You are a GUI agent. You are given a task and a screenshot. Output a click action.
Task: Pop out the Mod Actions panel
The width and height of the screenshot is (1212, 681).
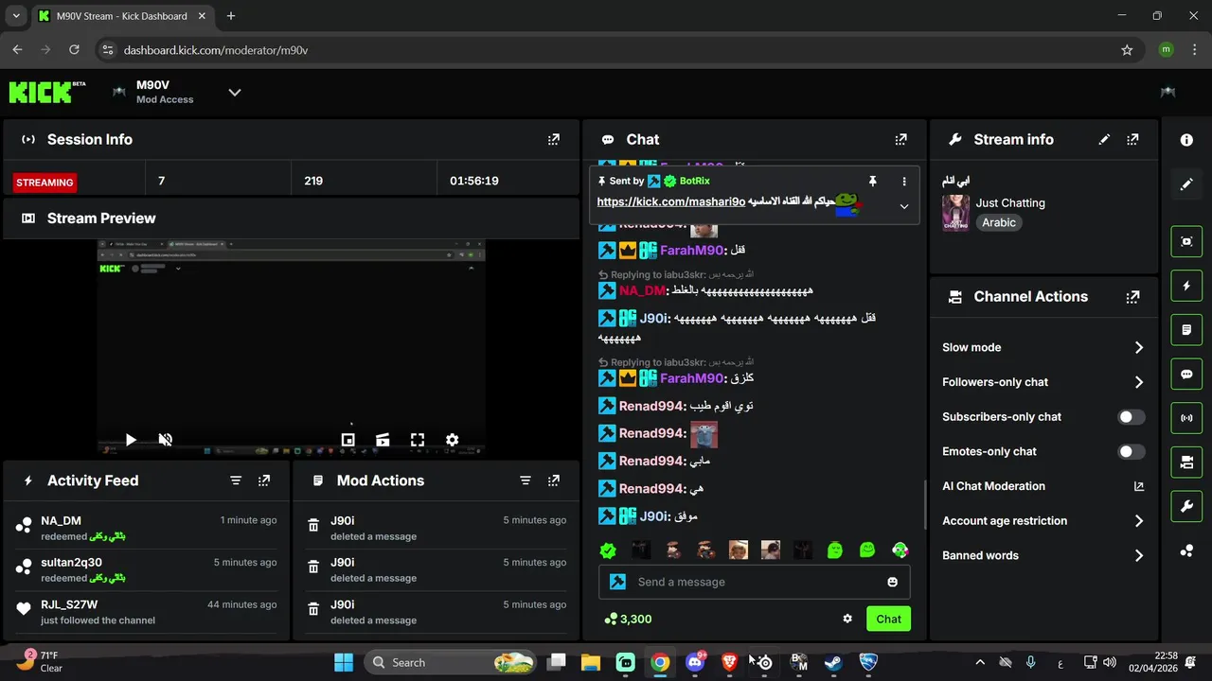pos(554,480)
